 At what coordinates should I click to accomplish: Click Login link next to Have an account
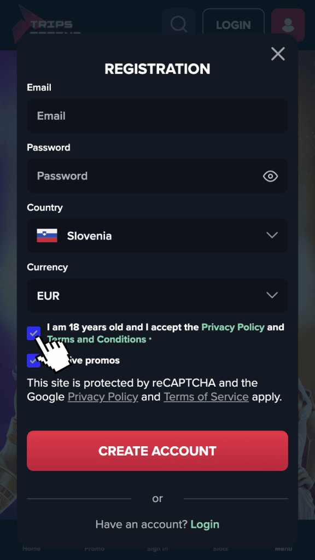click(205, 524)
